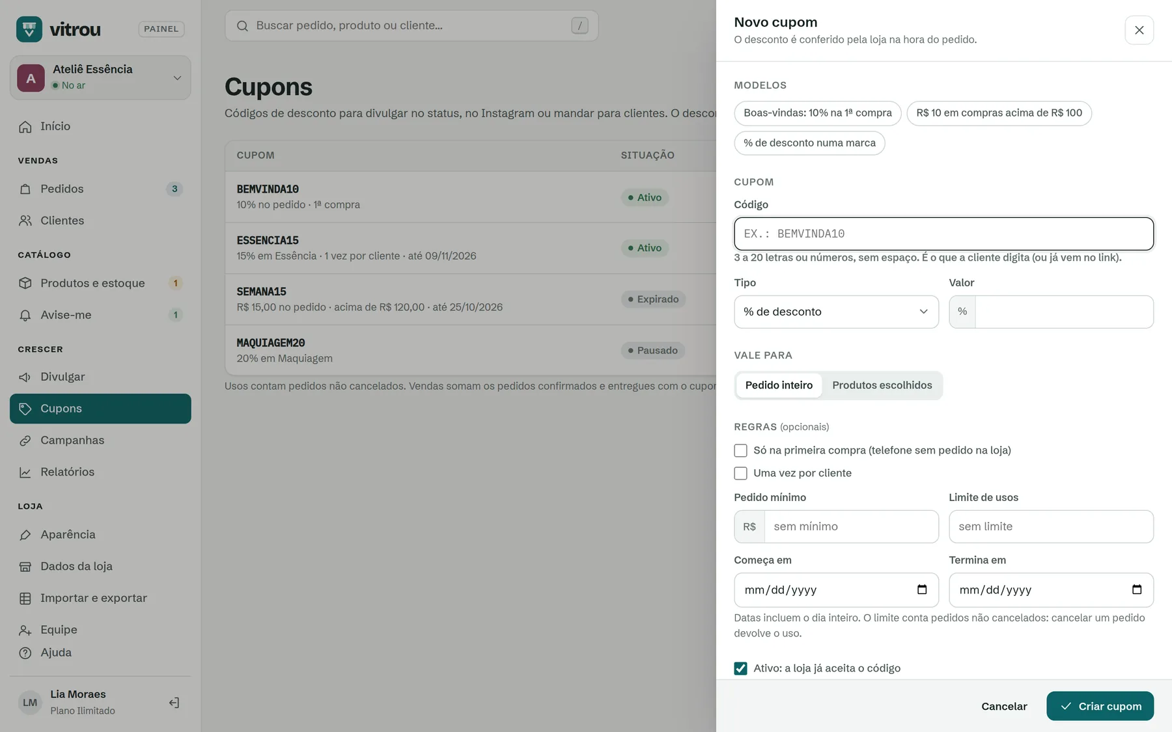Go to Início in sidebar
1172x732 pixels.
100,126
